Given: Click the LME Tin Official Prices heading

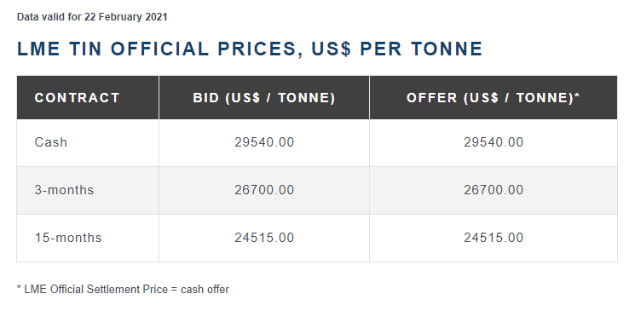Looking at the screenshot, I should [250, 49].
